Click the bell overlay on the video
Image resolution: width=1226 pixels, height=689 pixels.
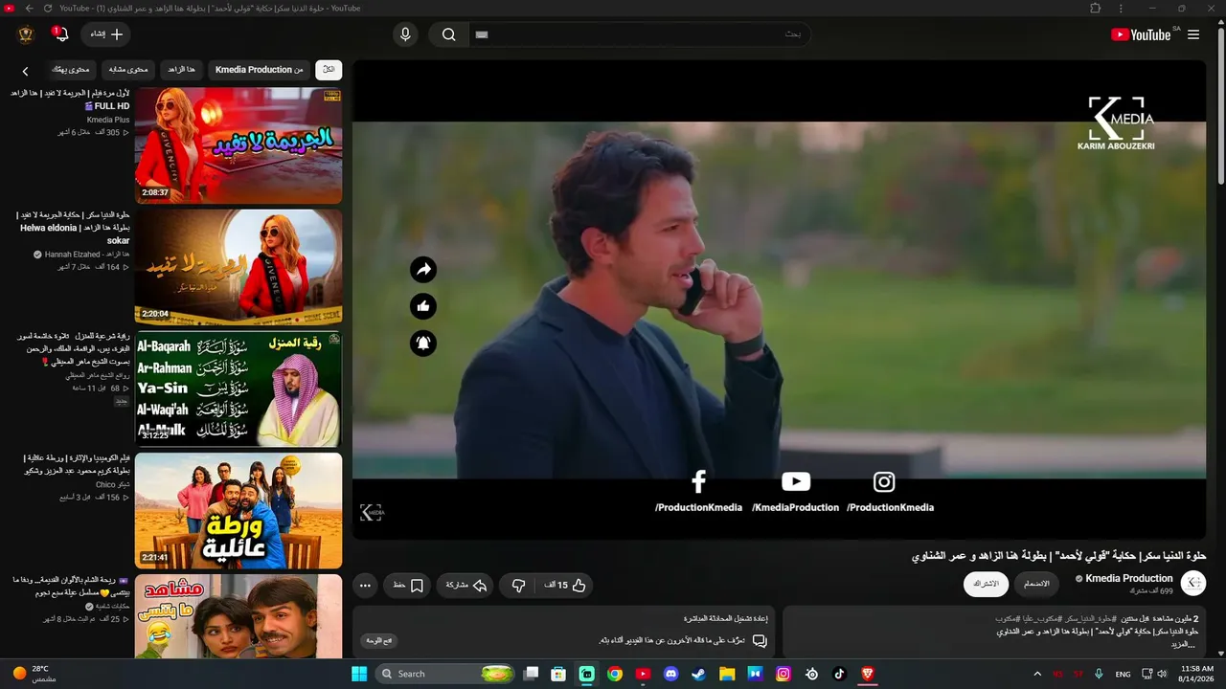[423, 343]
